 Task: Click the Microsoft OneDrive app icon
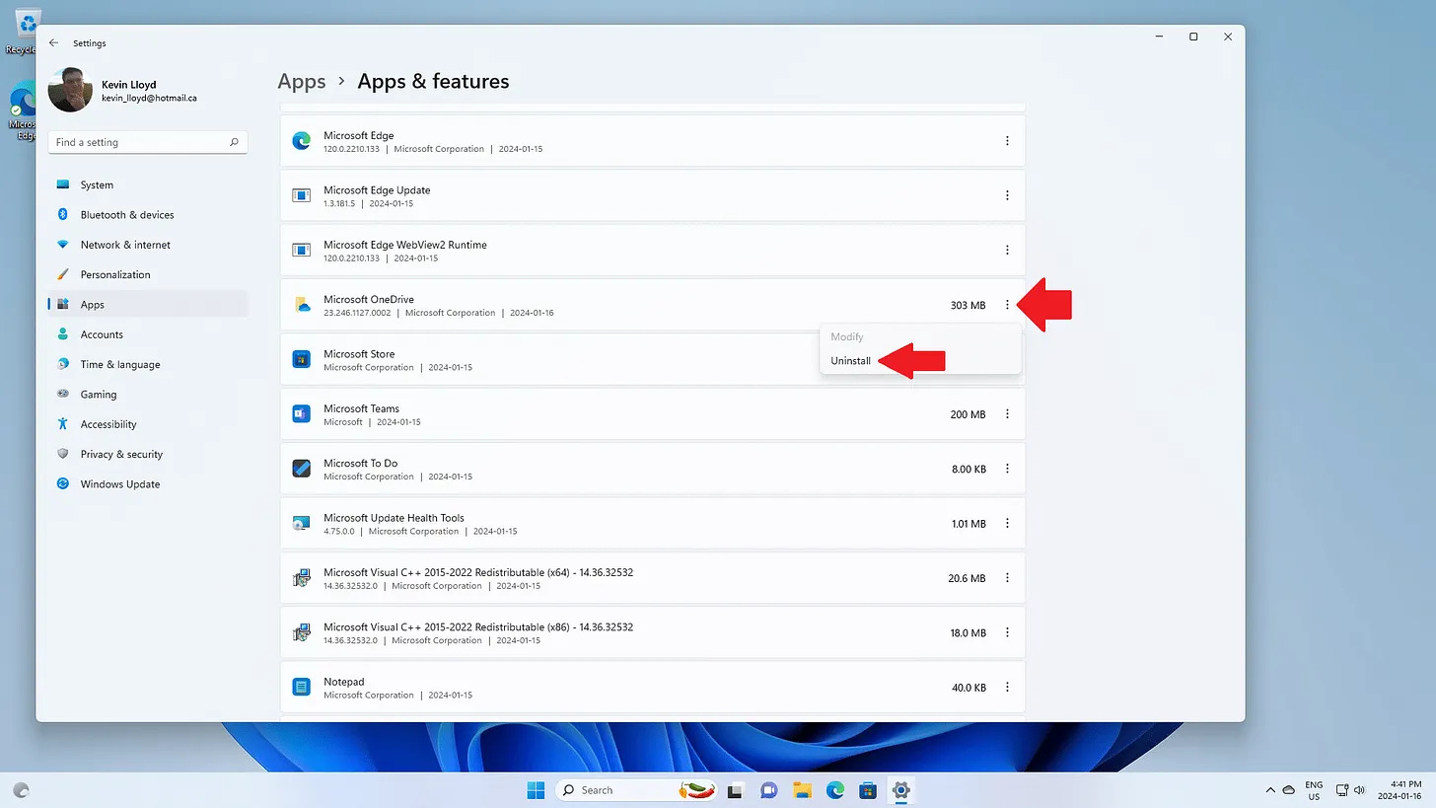click(x=302, y=305)
